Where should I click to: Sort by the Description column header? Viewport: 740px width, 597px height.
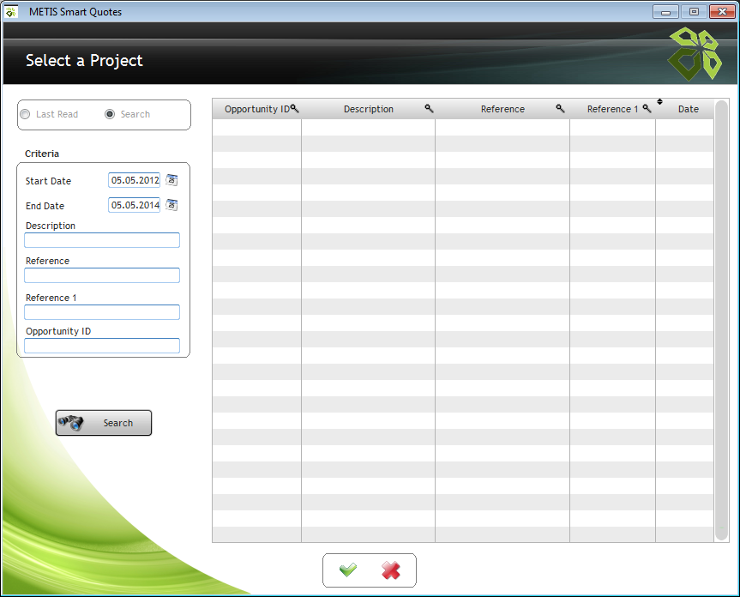pos(369,109)
